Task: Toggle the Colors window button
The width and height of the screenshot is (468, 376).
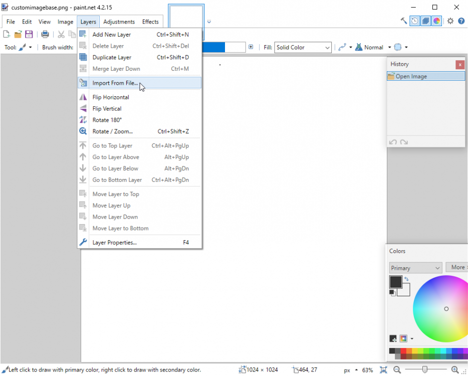Action: (x=437, y=21)
